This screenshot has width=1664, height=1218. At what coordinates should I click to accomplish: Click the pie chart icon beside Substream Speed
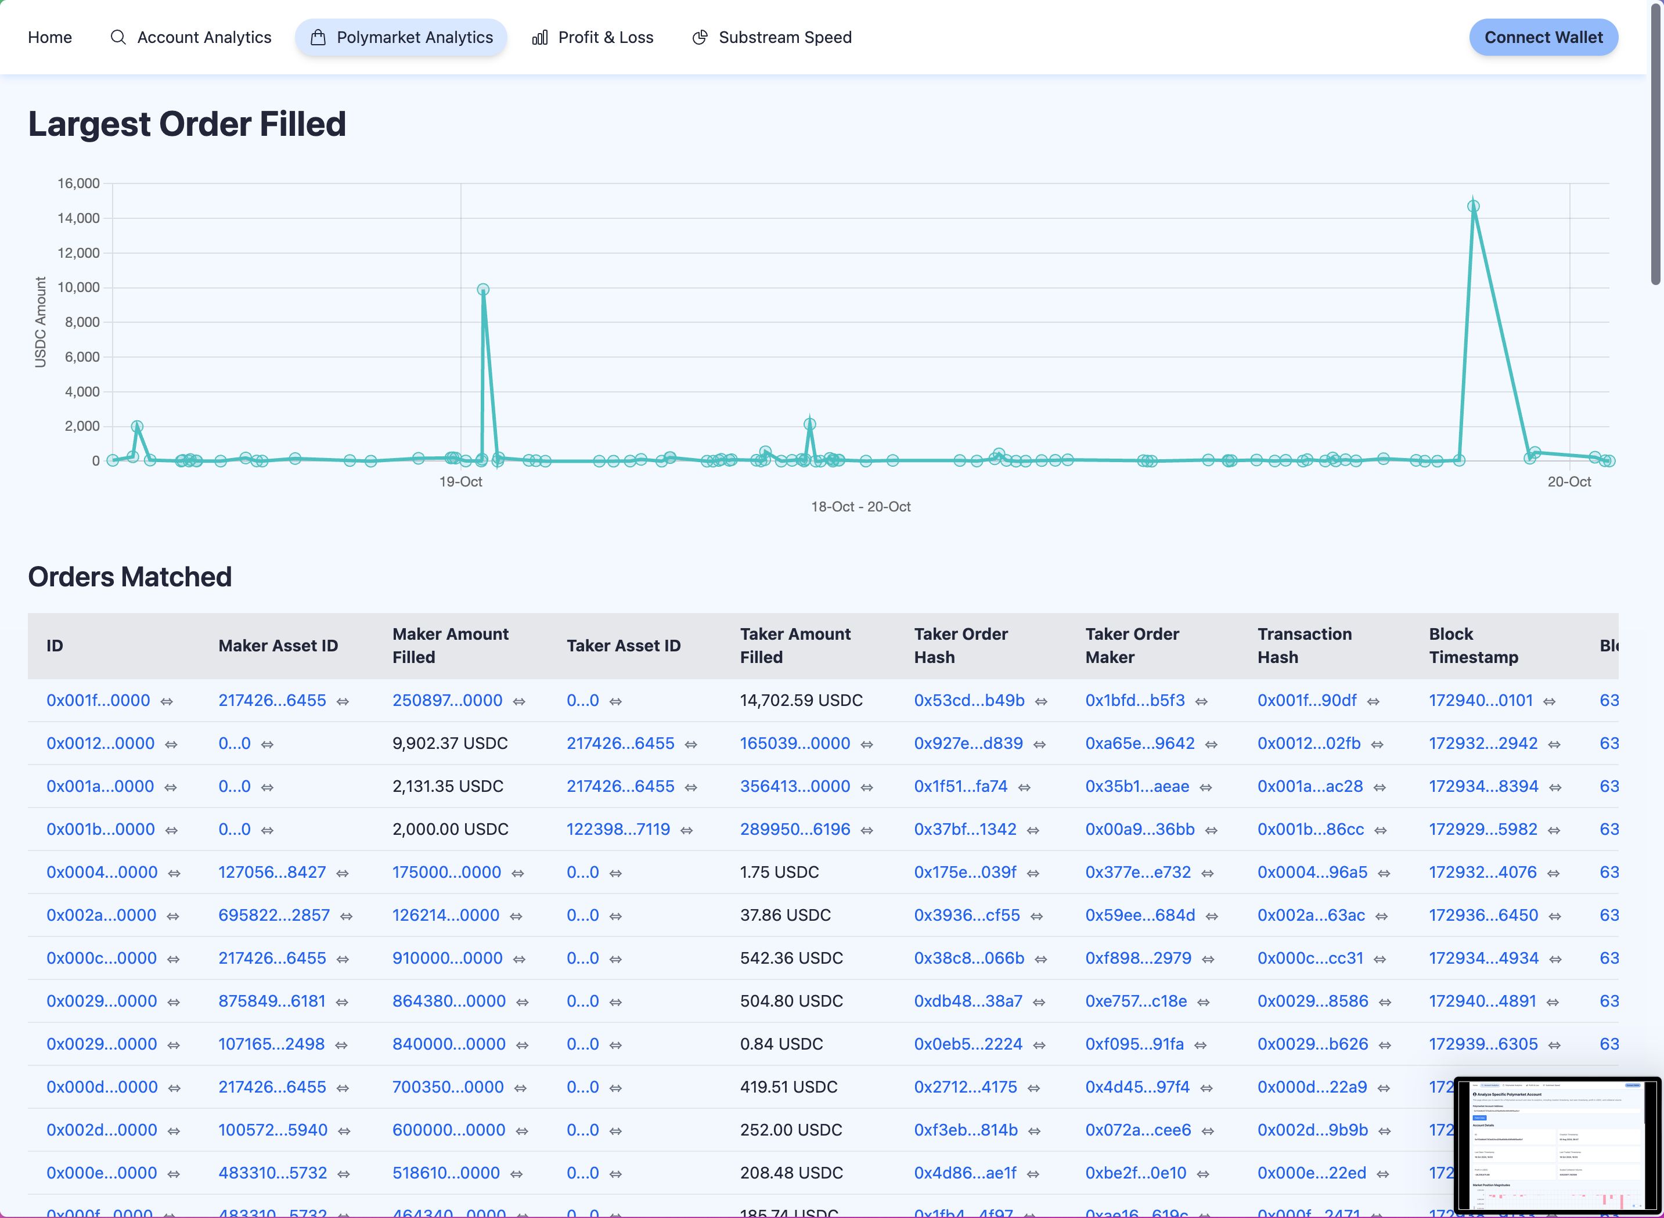700,38
